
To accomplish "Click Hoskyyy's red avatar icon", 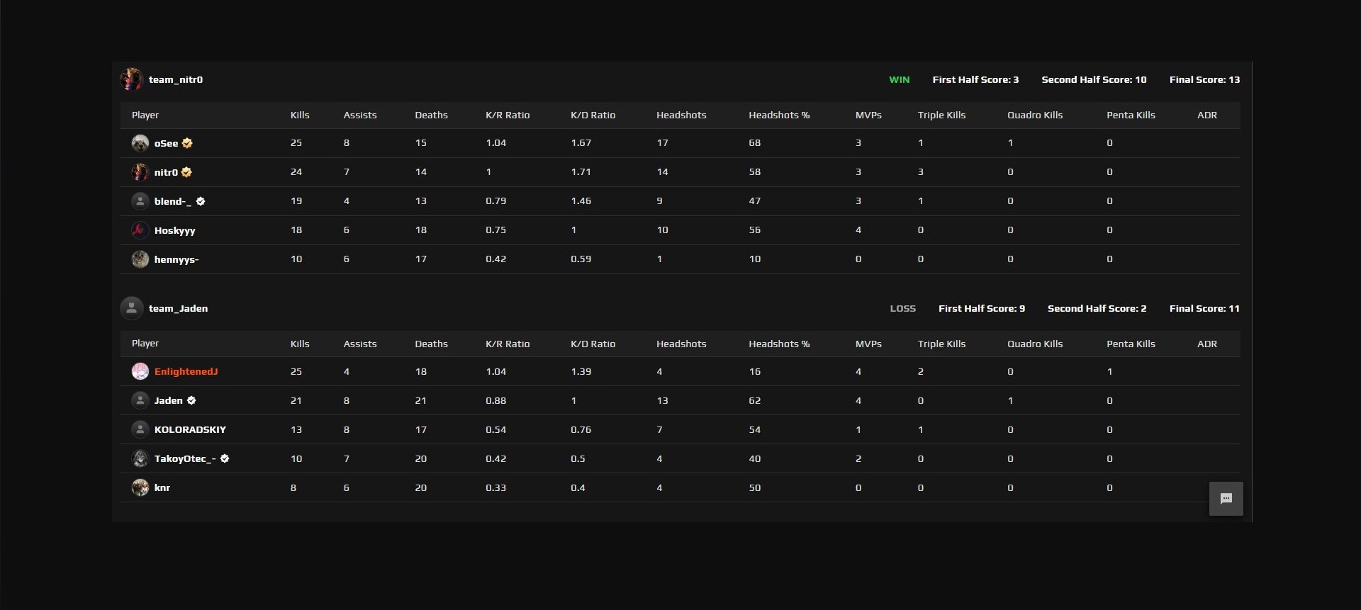I will [140, 230].
